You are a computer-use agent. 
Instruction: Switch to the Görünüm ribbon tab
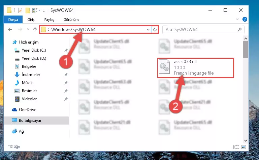(71, 20)
